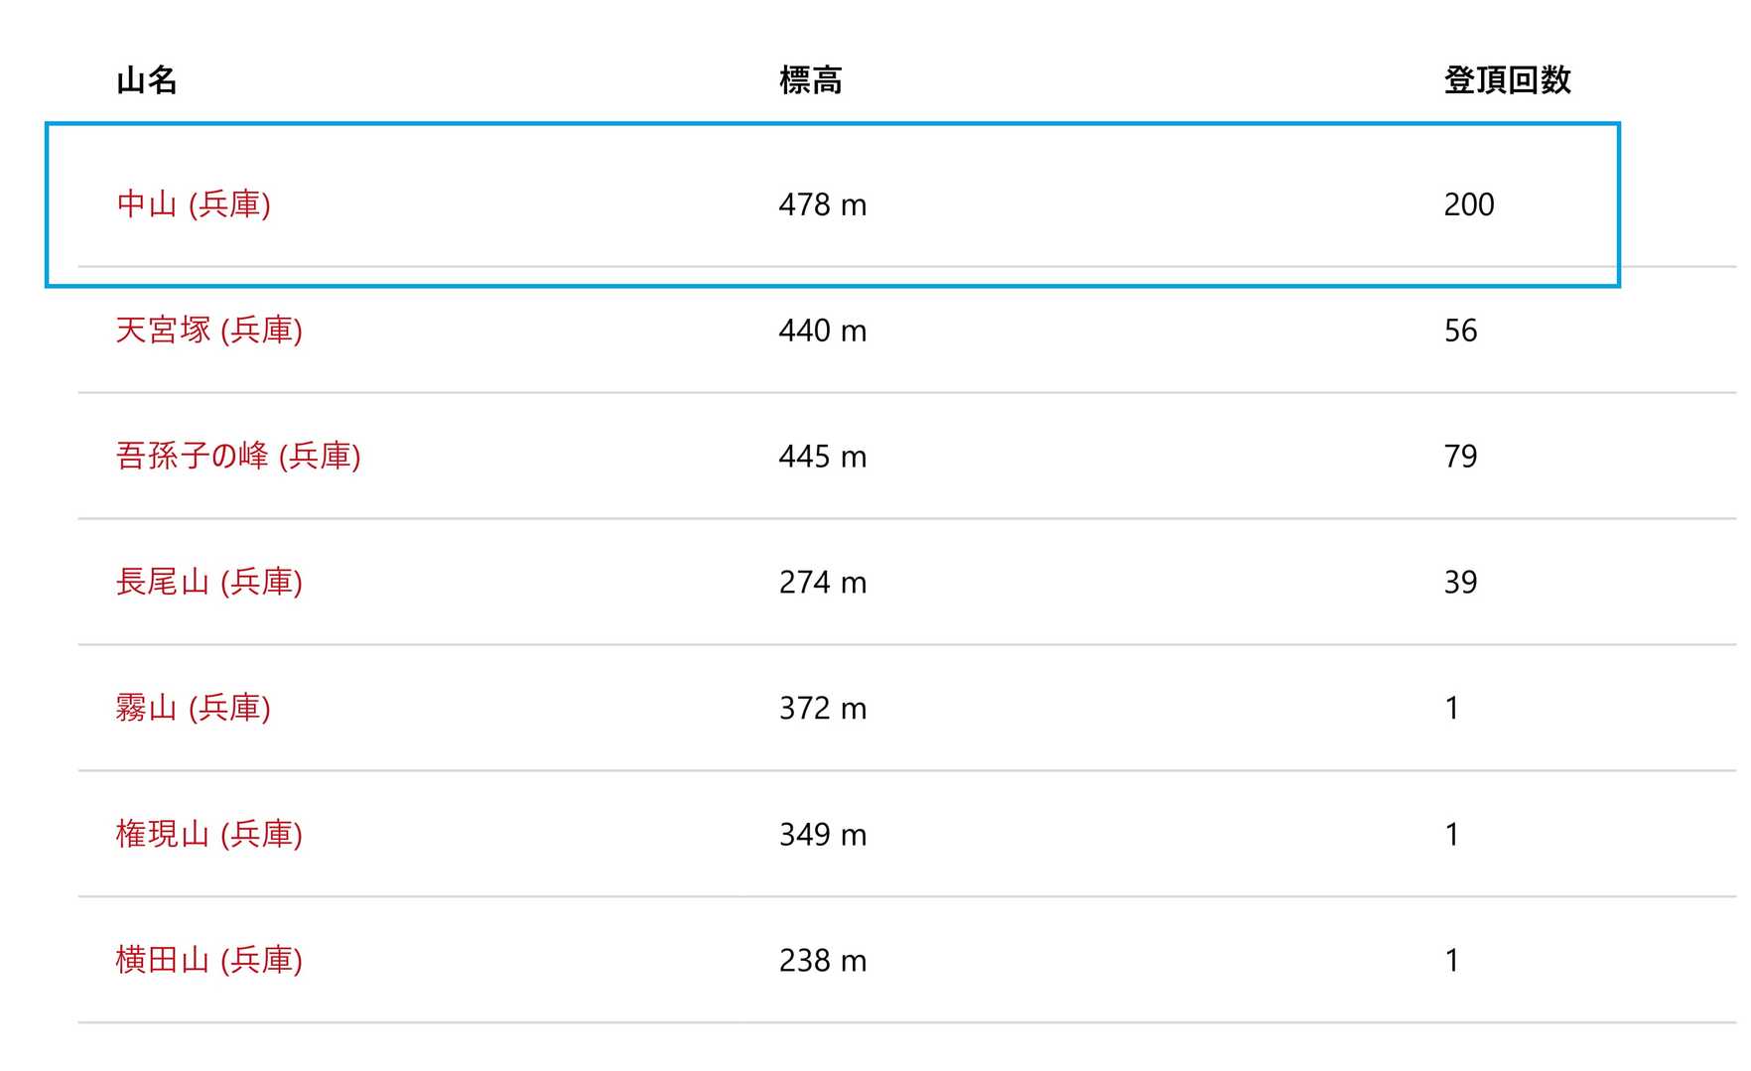This screenshot has width=1751, height=1071.
Task: Click the 349 m elevation value
Action: click(x=823, y=836)
